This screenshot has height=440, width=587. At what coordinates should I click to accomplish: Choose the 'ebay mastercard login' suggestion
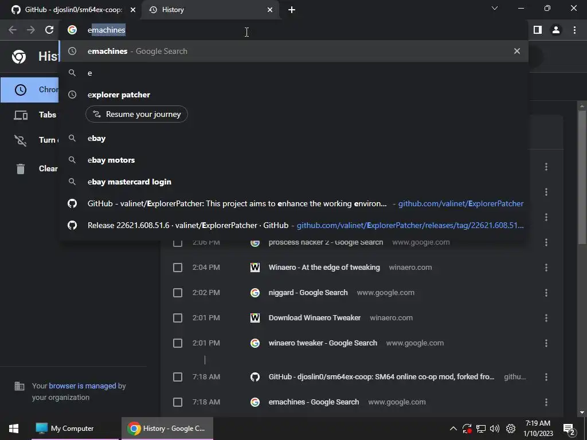[x=294, y=182]
